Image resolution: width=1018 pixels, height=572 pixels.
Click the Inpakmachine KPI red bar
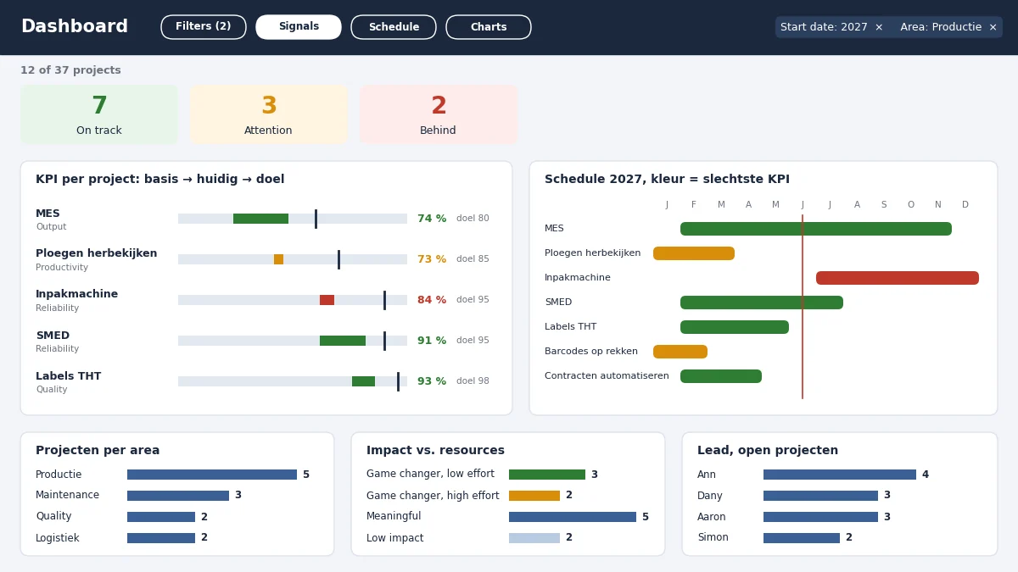point(327,300)
